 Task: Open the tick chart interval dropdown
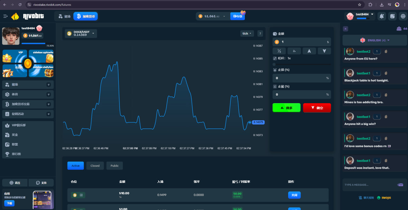tap(247, 33)
